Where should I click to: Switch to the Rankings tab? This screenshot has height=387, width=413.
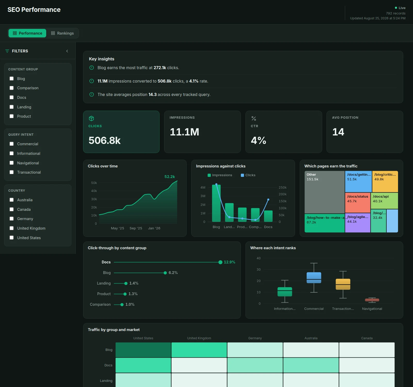[62, 33]
